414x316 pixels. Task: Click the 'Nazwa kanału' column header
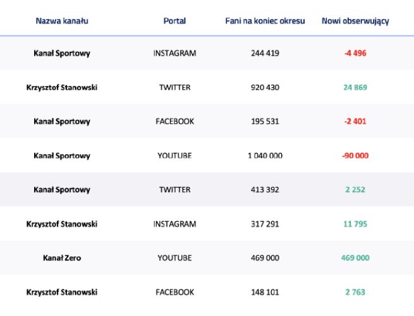pyautogui.click(x=62, y=21)
